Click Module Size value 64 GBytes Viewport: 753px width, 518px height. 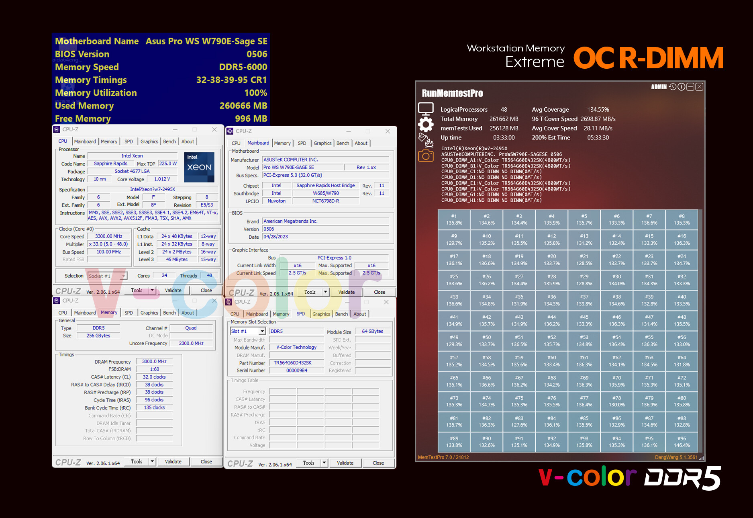[x=373, y=332]
